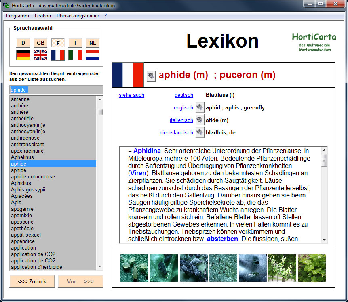
Task: Play the Dutch pronunciation for bladluis
Action: tap(200, 132)
